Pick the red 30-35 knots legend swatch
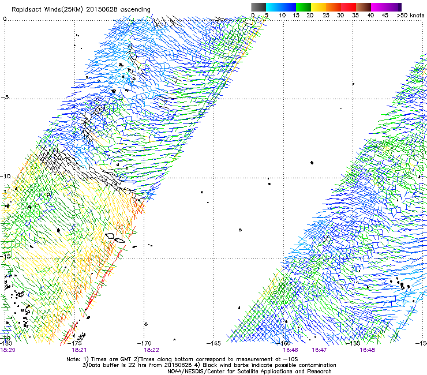427x375 pixels. pyautogui.click(x=349, y=7)
